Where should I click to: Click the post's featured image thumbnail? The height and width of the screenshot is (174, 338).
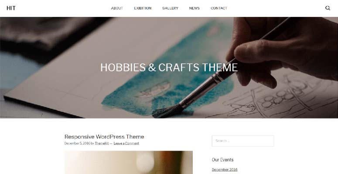[129, 162]
